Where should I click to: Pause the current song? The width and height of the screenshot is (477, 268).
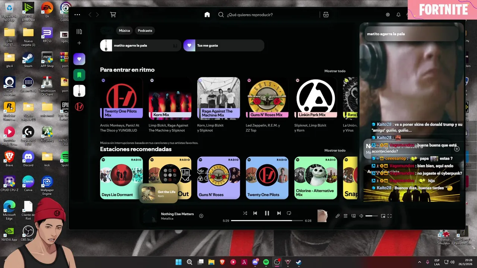pyautogui.click(x=267, y=213)
